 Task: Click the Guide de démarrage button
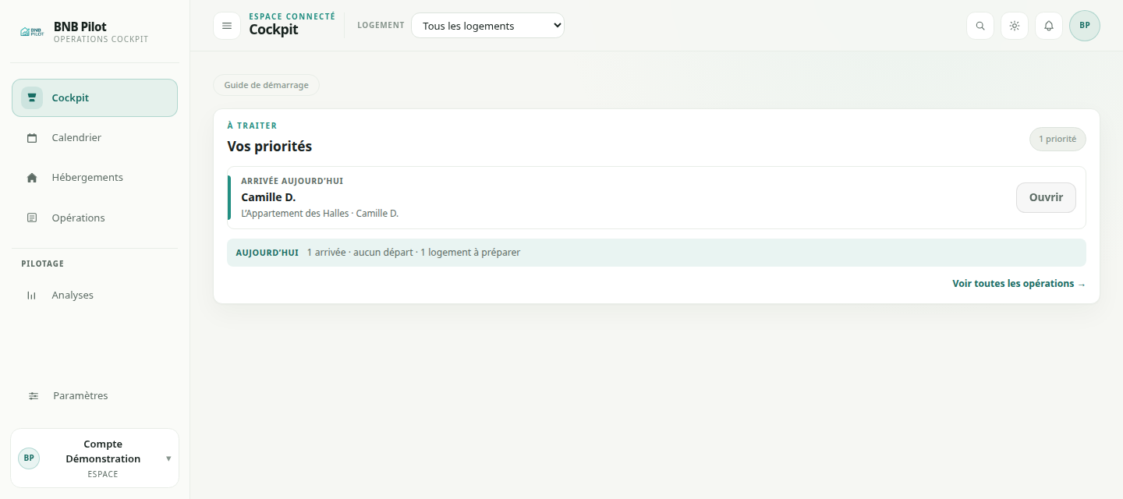click(x=266, y=85)
